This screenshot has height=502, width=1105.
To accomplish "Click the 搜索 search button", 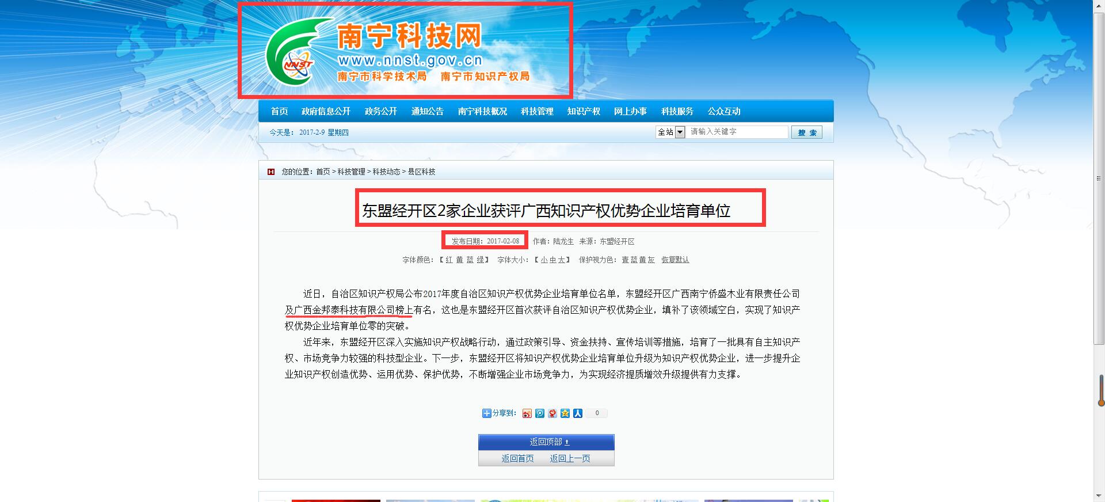I will (806, 132).
